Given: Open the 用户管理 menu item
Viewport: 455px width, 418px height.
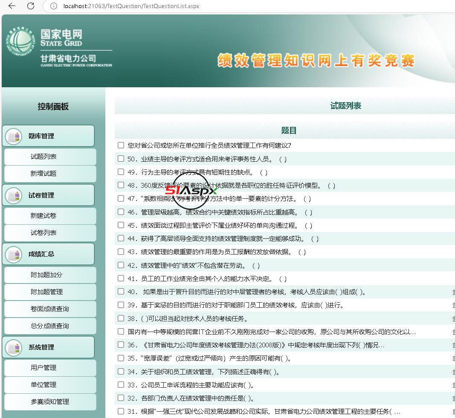Looking at the screenshot, I should tap(50, 368).
